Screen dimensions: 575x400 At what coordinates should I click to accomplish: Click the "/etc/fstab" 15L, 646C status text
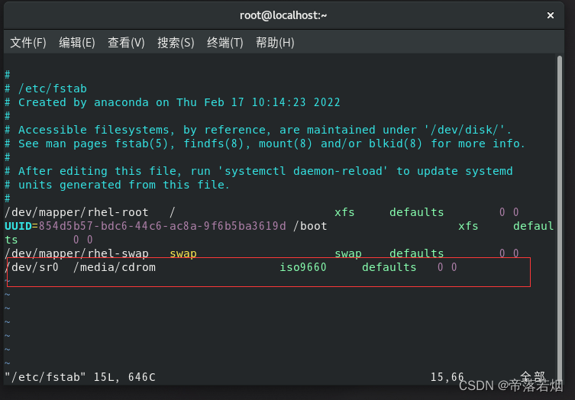pyautogui.click(x=80, y=377)
